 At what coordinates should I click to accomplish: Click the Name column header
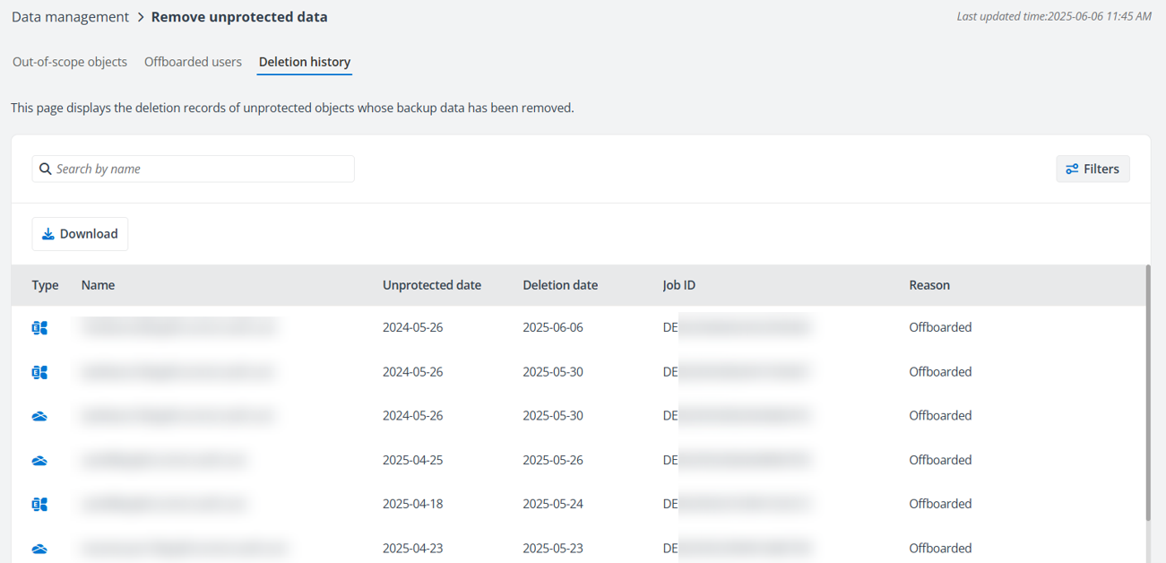tap(98, 285)
